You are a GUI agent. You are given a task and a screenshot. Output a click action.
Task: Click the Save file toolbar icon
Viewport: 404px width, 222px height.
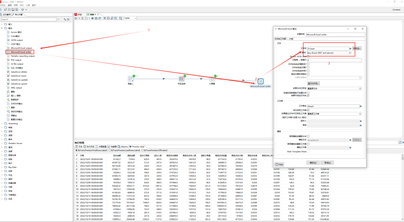coord(13,9)
